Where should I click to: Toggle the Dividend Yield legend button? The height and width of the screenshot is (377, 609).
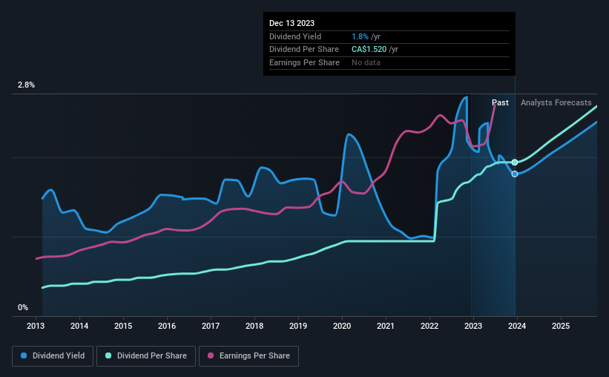pos(53,356)
